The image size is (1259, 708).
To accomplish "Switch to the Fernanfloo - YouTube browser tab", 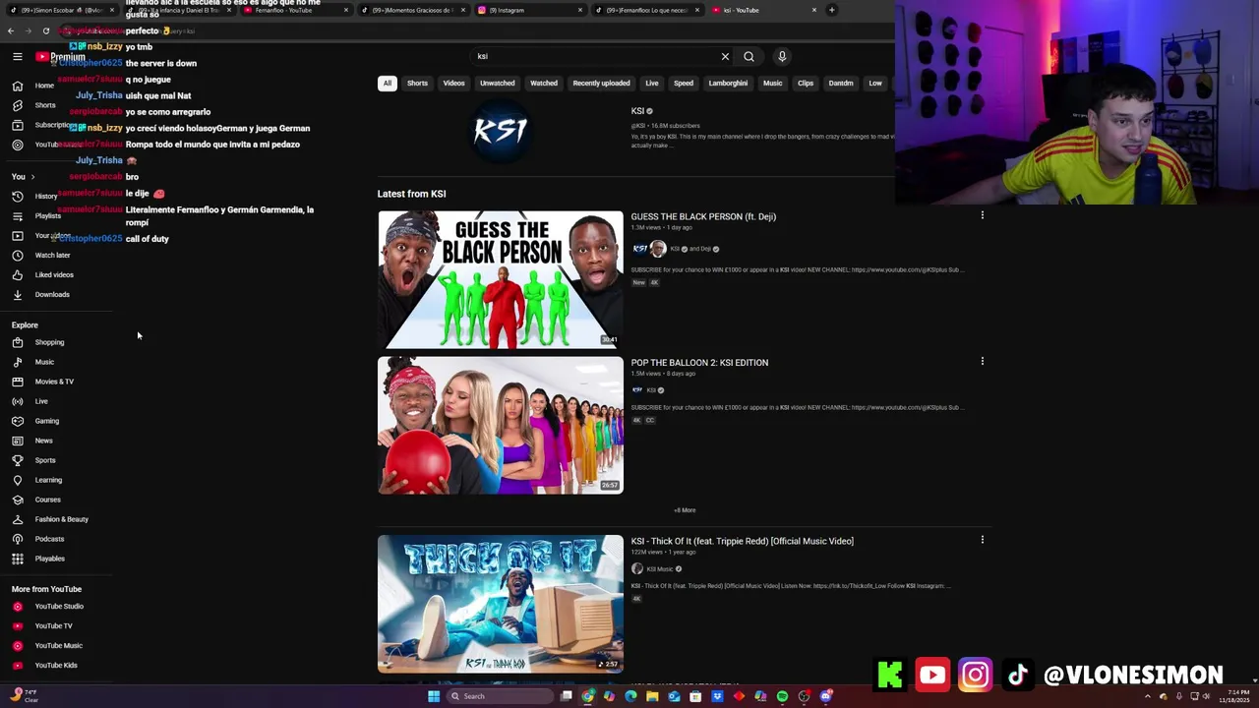I will tap(295, 10).
